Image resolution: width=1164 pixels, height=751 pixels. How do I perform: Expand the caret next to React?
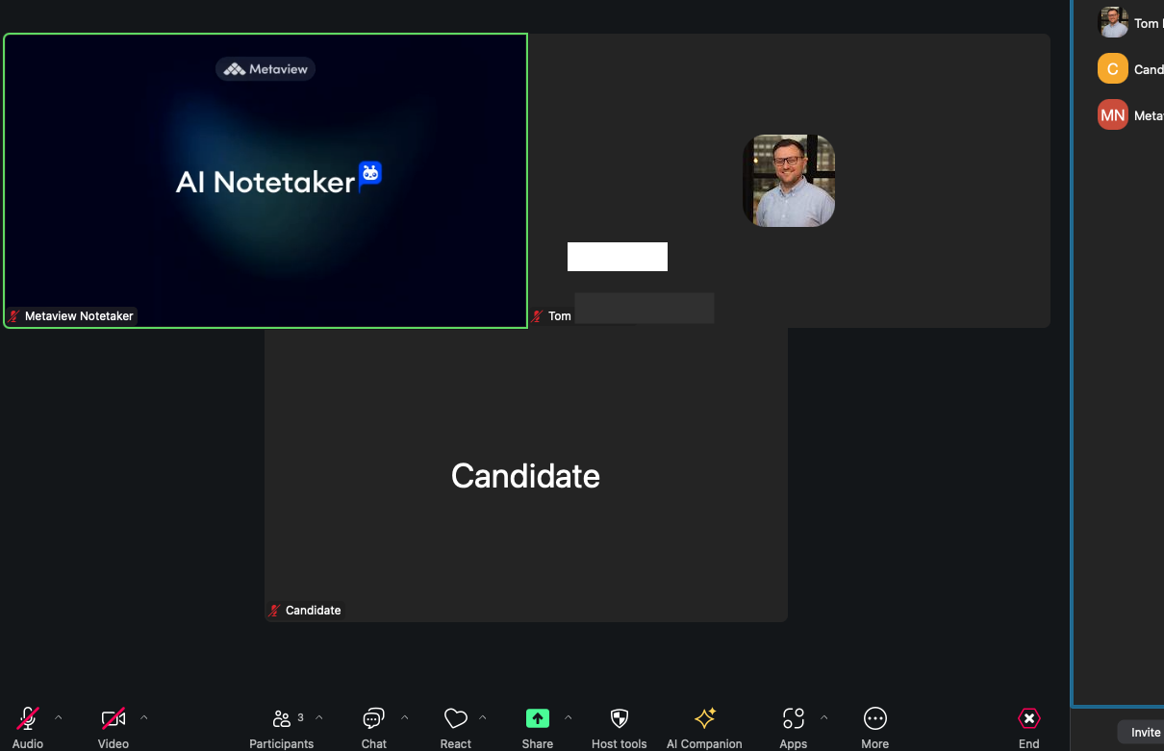(483, 717)
